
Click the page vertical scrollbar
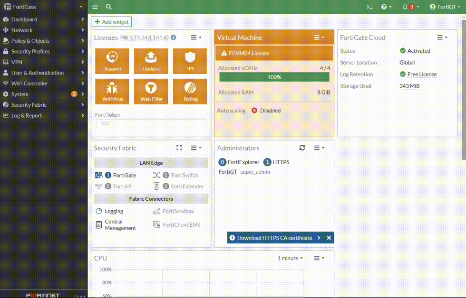(x=464, y=90)
